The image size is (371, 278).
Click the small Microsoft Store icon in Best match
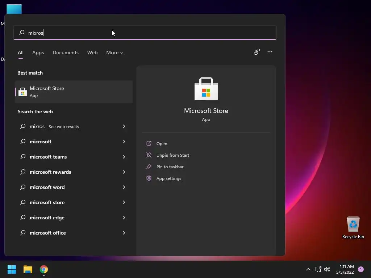[23, 92]
